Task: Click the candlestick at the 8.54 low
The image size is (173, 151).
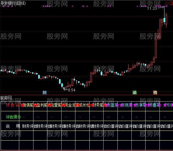Action: click(64, 88)
